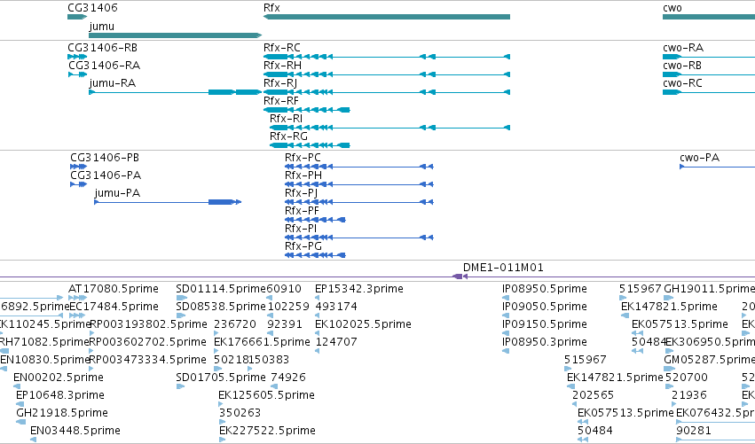Viewport: 755px width, 444px height.
Task: Select the IP08950.3prime EST entry
Action: [545, 342]
